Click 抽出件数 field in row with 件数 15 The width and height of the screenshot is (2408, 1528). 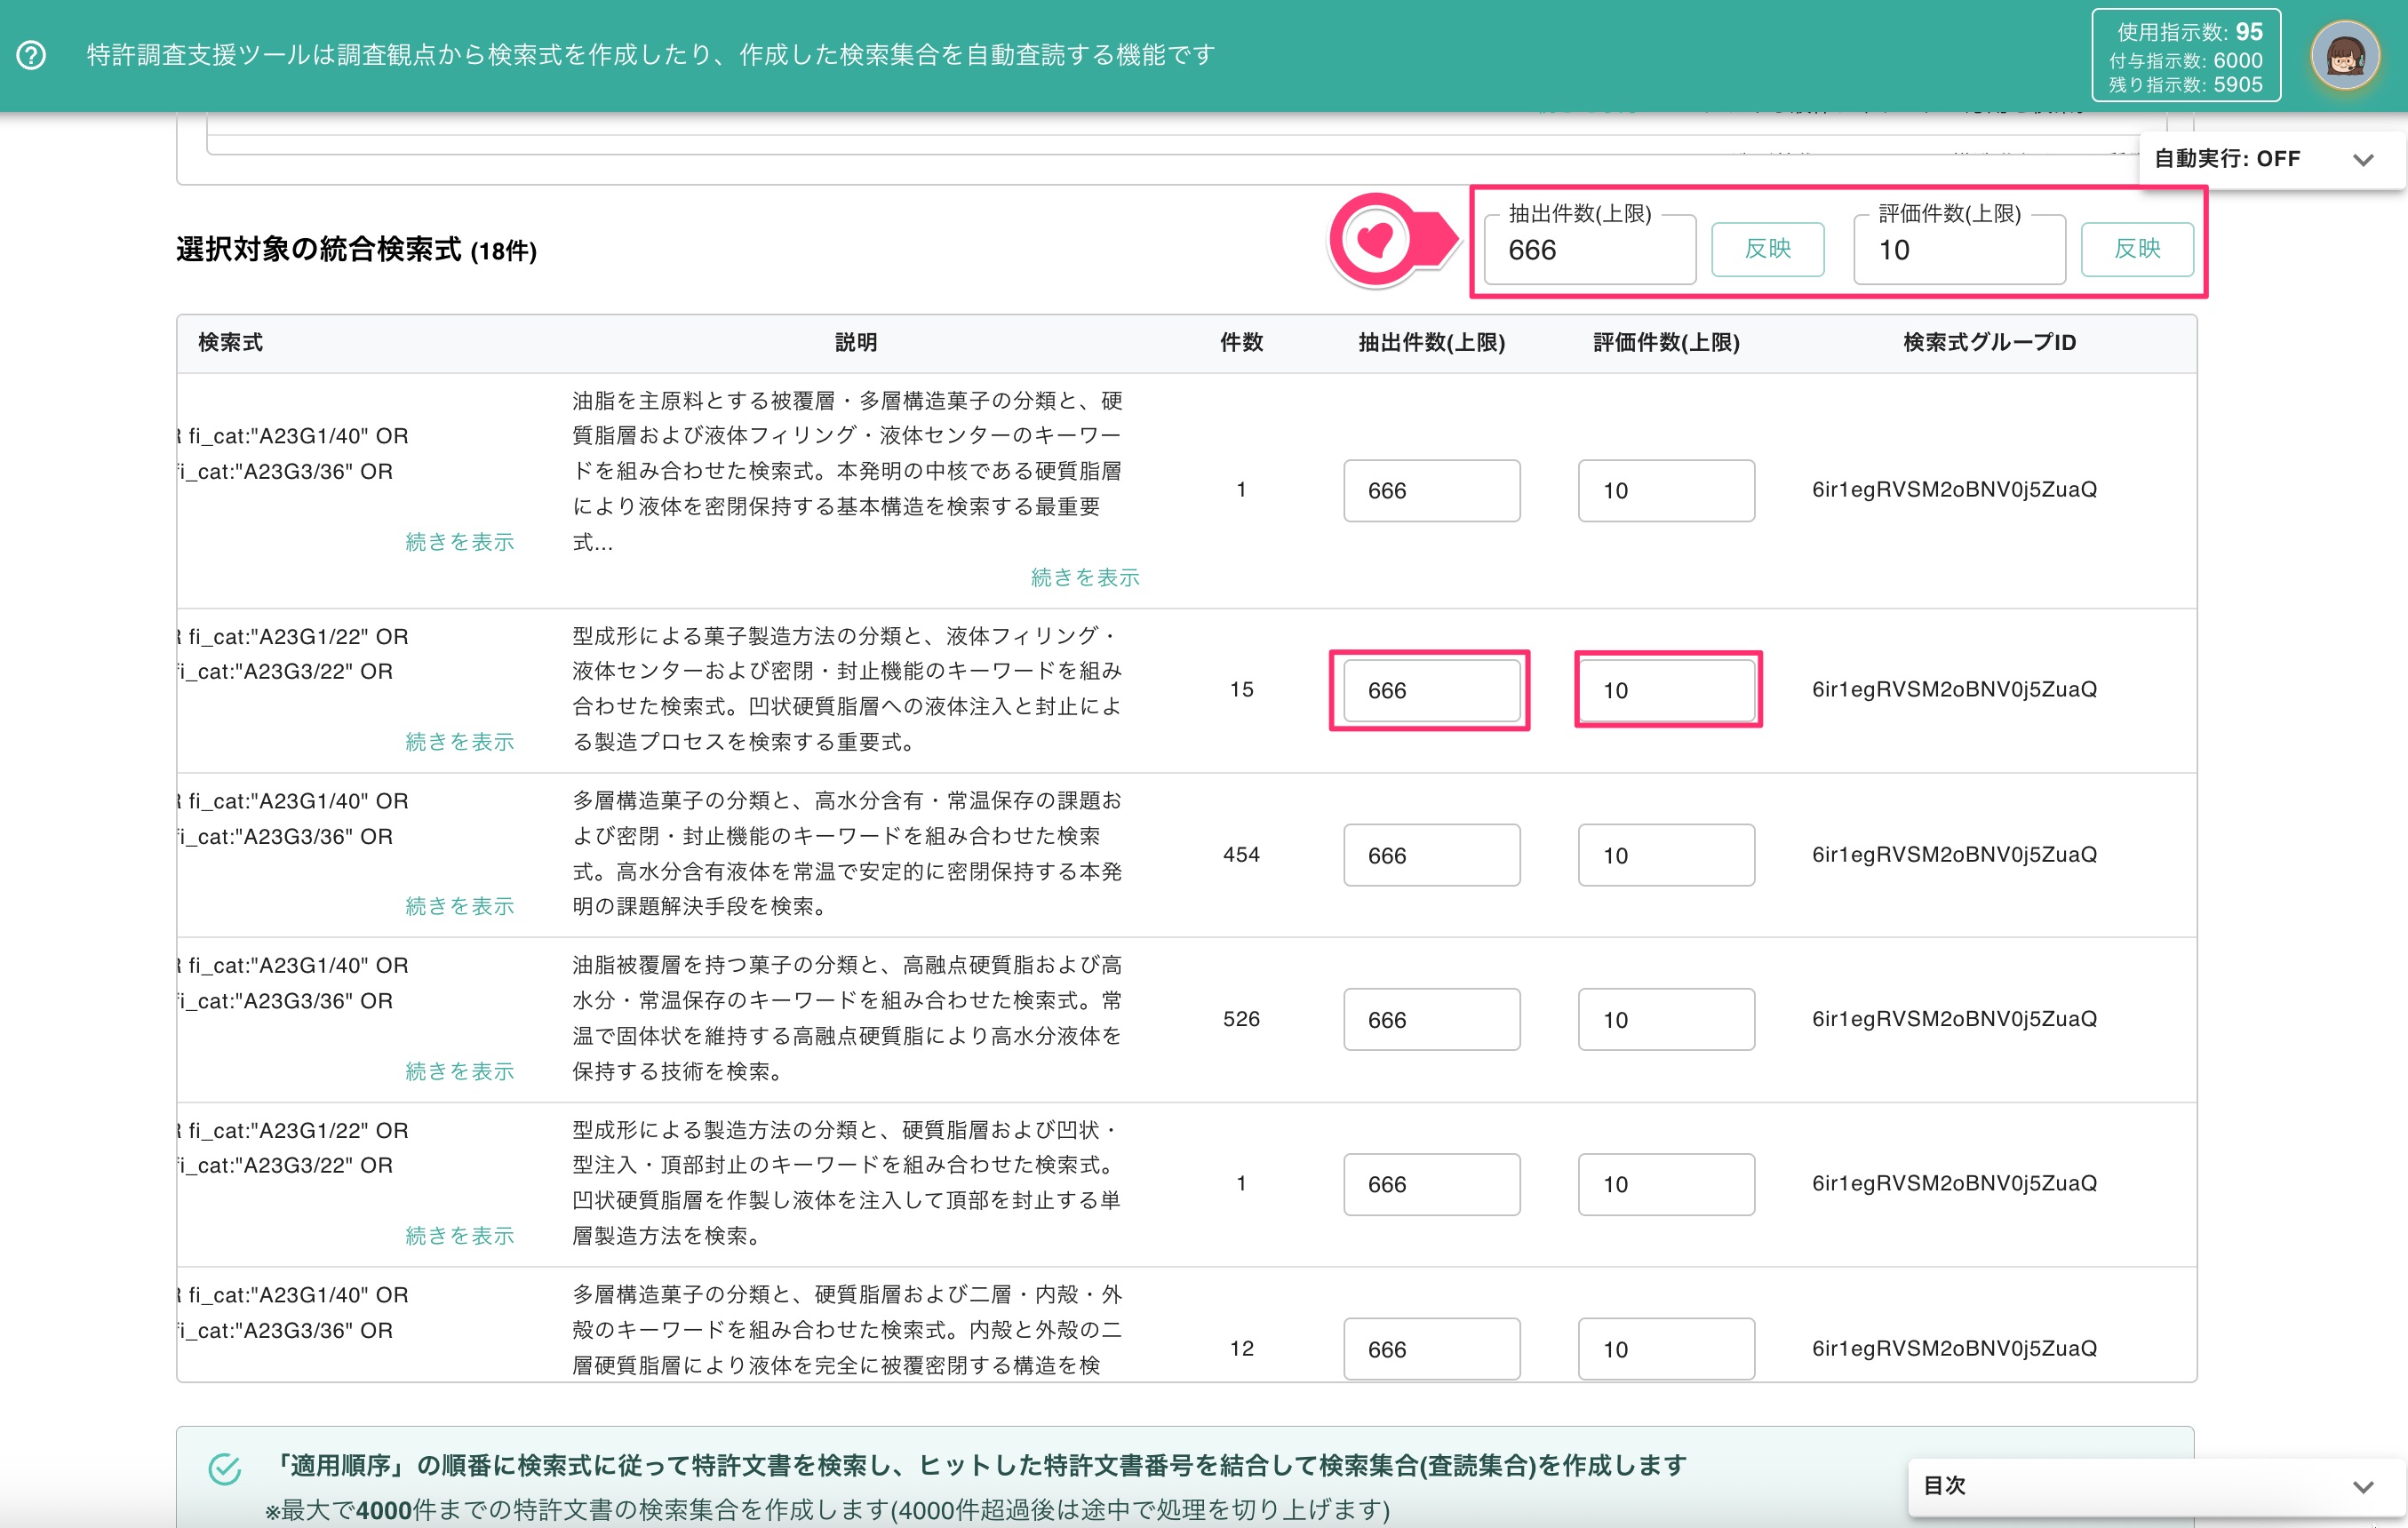(1431, 690)
